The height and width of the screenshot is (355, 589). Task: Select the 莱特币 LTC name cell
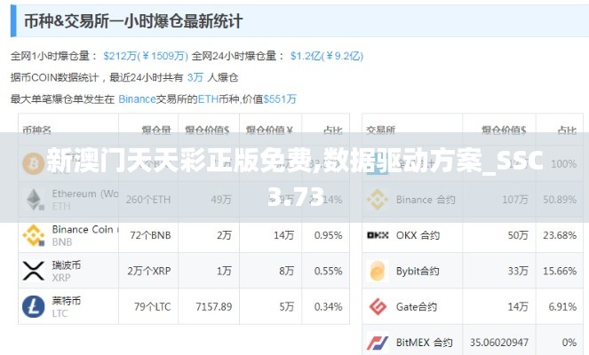[67, 306]
